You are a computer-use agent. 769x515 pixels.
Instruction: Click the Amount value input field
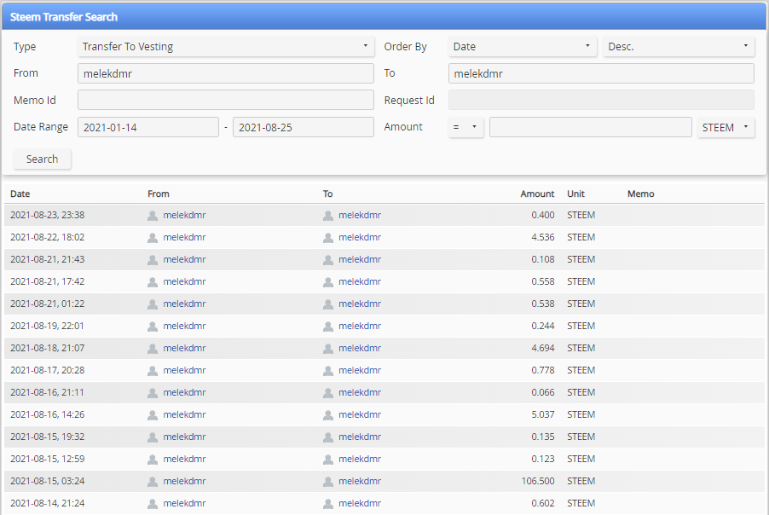coord(591,127)
